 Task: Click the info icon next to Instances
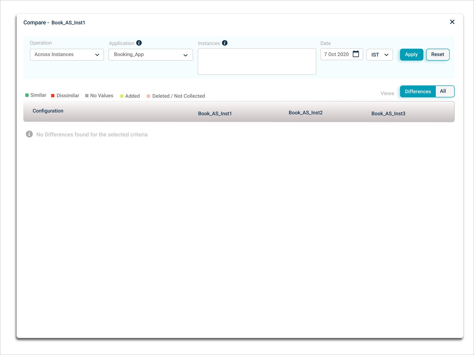[225, 43]
